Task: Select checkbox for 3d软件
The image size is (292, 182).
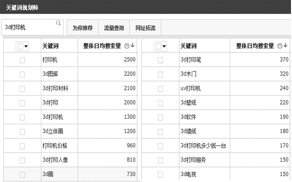Action: (x=160, y=117)
